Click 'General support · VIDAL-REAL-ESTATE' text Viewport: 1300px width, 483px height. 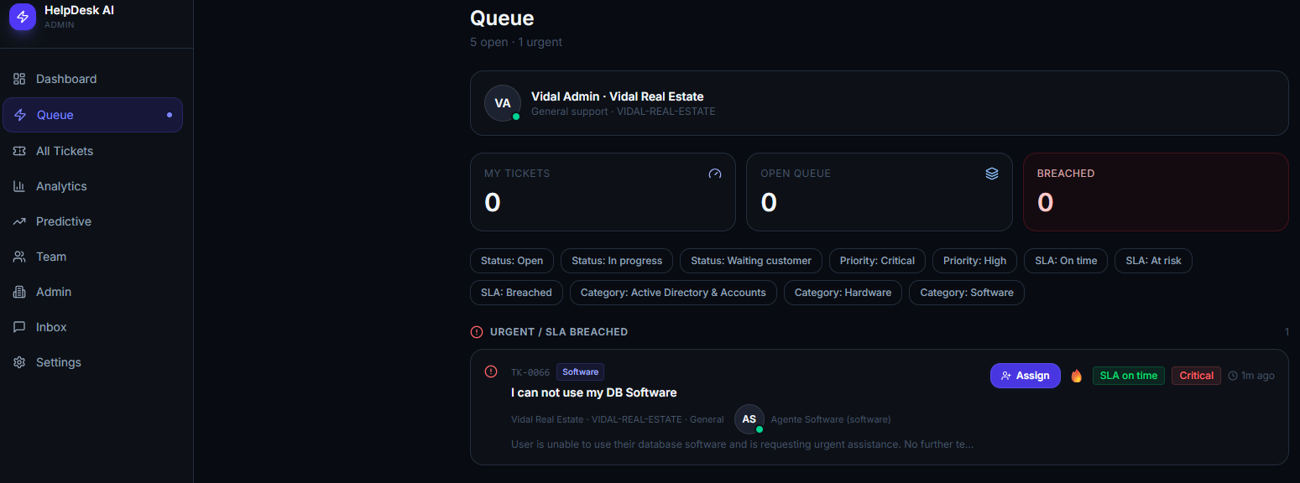(x=624, y=112)
